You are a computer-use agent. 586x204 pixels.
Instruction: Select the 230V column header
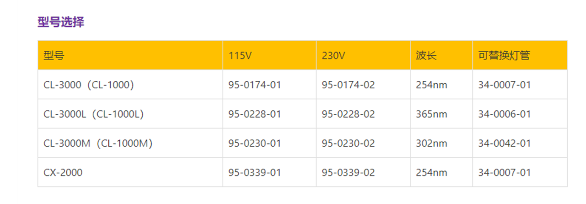point(334,55)
